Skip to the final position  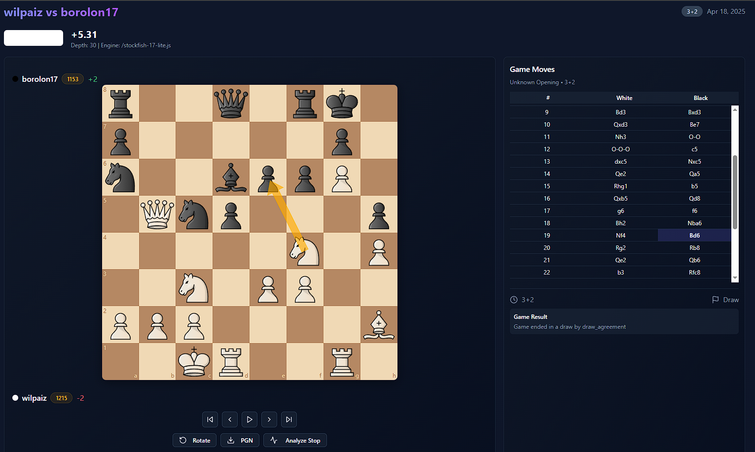(288, 419)
